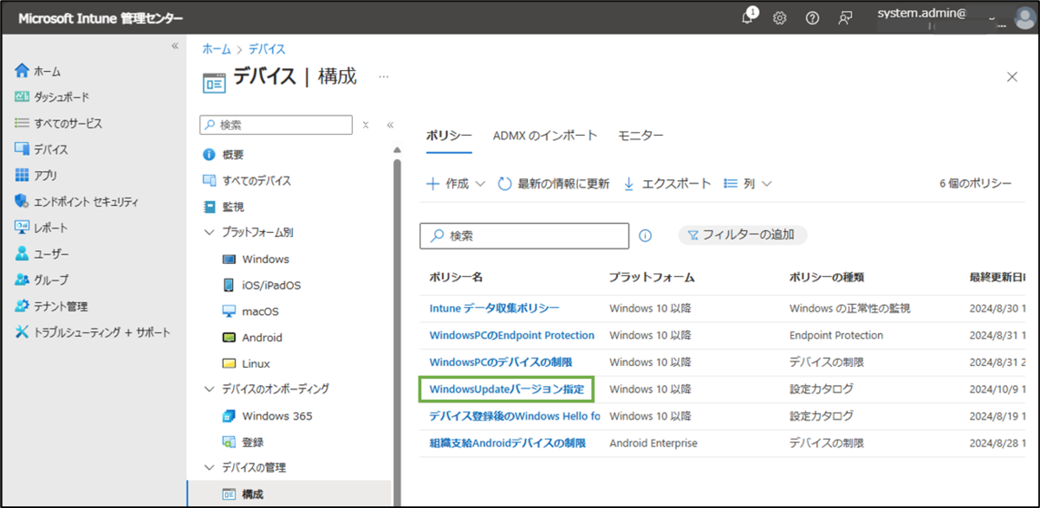Collapse the デバイスの管理 section
Screen dimensions: 1040x508
point(209,467)
